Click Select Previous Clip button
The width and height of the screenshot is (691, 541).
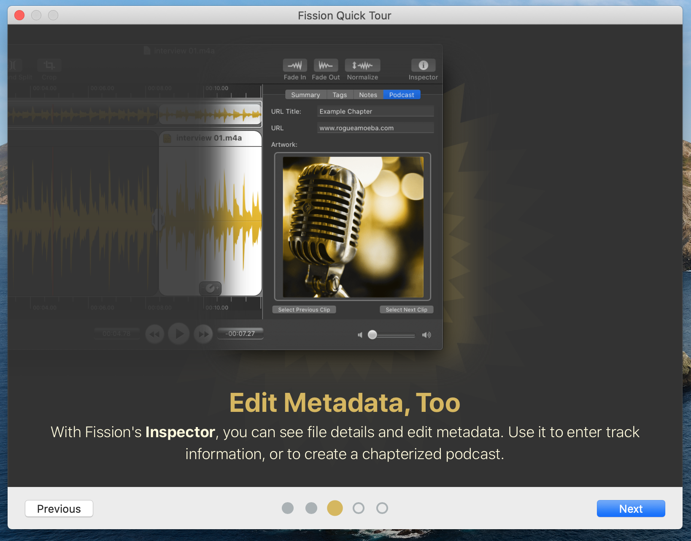tap(304, 310)
